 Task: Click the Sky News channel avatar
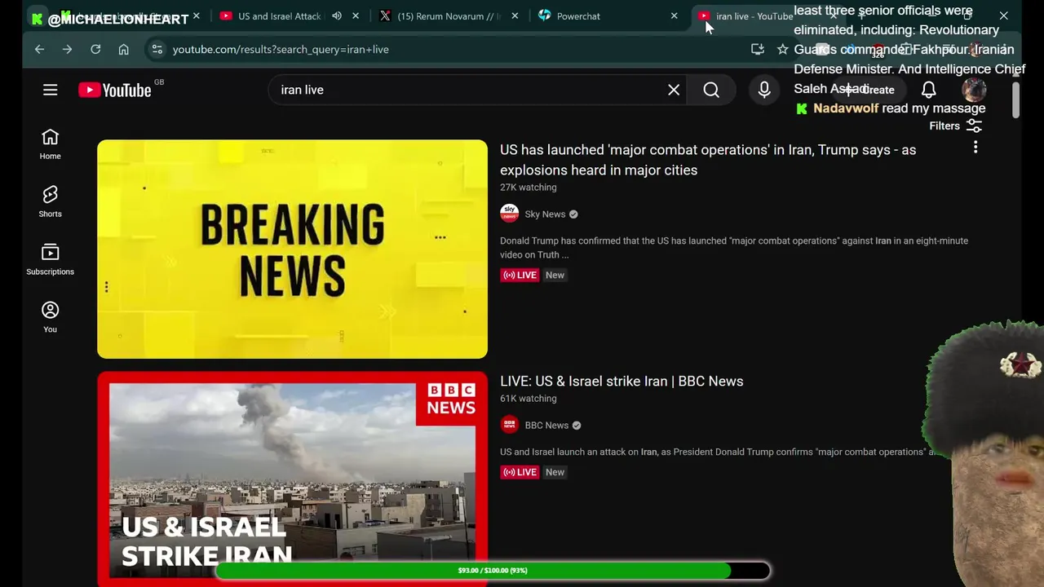pyautogui.click(x=510, y=214)
